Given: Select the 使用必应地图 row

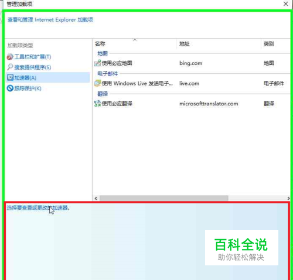Looking at the screenshot, I should click(x=192, y=63).
